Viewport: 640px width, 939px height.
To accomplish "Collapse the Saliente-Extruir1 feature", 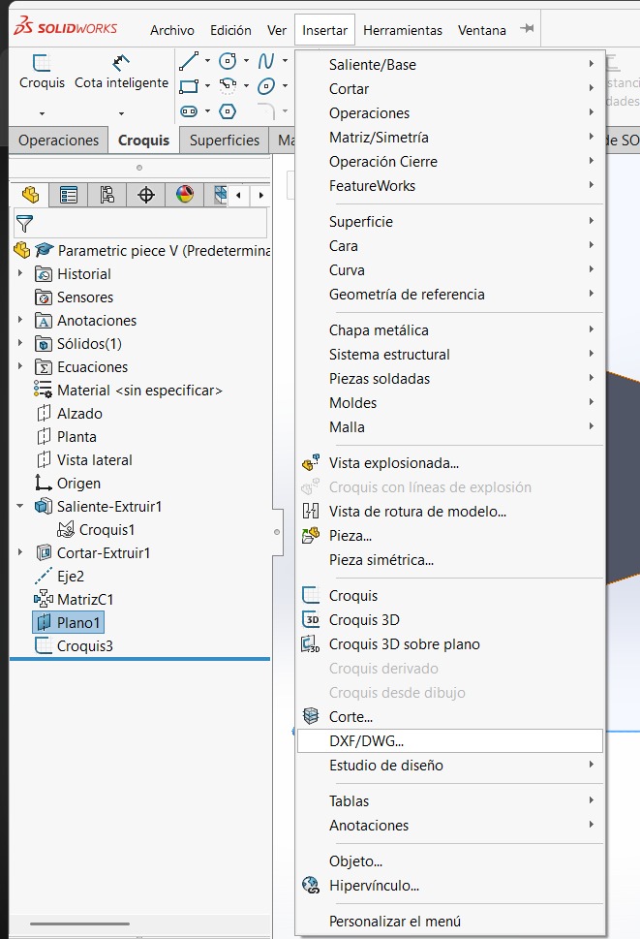I will tap(20, 506).
